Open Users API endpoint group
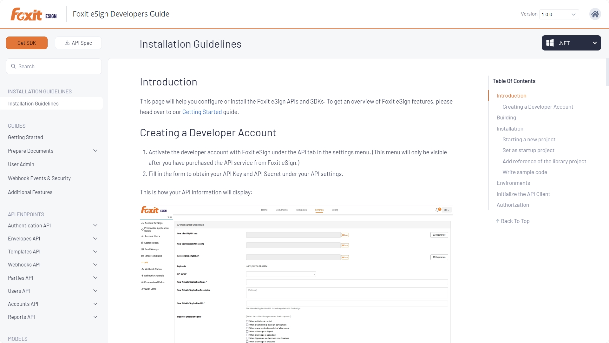Image resolution: width=609 pixels, height=343 pixels. tap(19, 291)
